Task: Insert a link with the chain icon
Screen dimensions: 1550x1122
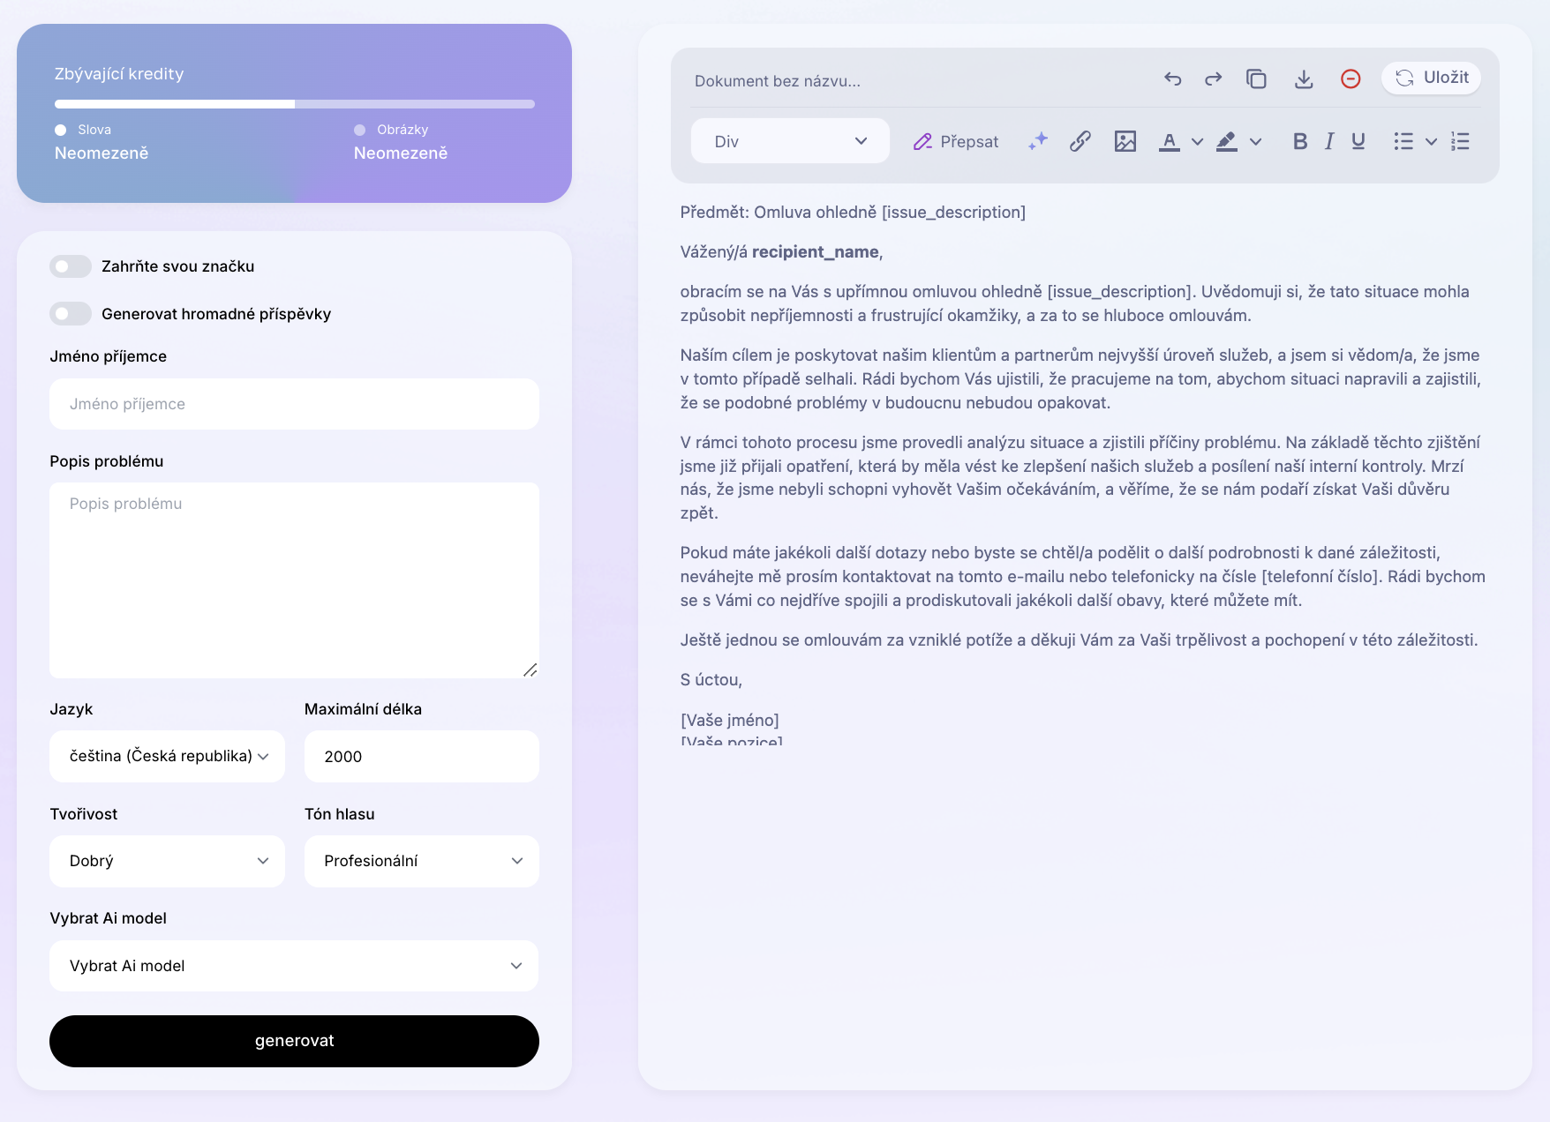Action: (x=1080, y=141)
